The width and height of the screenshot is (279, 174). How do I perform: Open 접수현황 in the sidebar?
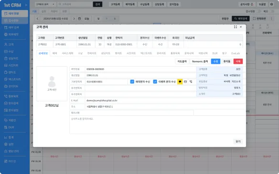click(15, 20)
